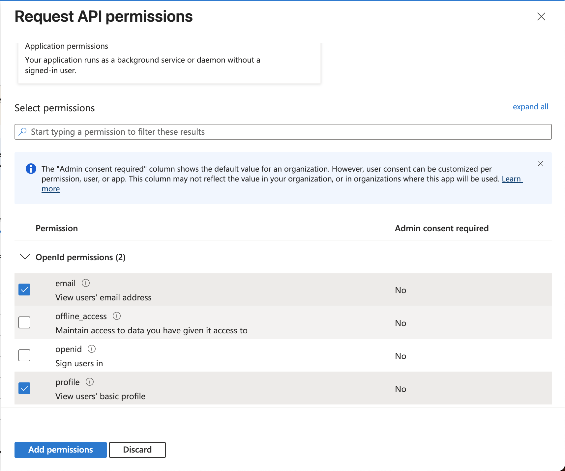
Task: Click expand all link
Action: [x=530, y=107]
